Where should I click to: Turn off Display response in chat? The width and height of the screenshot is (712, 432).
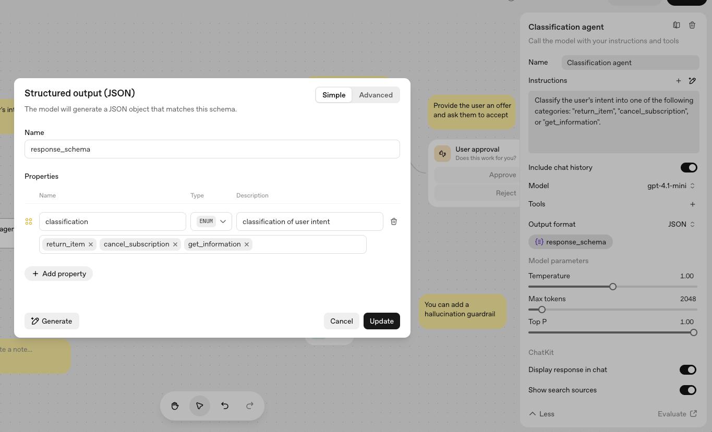pyautogui.click(x=688, y=369)
